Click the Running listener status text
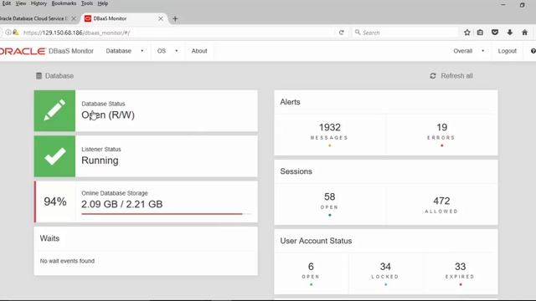The height and width of the screenshot is (301, 536). click(x=100, y=161)
